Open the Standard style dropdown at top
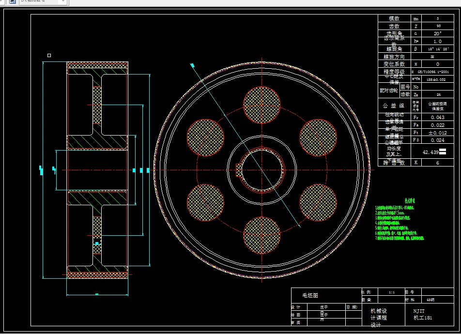 click(44, 1)
